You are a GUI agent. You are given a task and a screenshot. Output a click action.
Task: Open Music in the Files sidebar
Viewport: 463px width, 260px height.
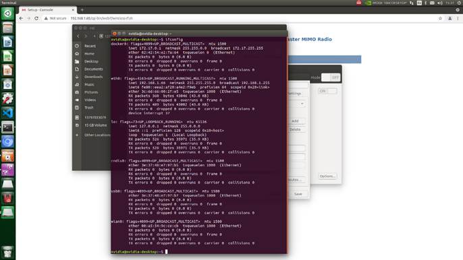pyautogui.click(x=89, y=84)
